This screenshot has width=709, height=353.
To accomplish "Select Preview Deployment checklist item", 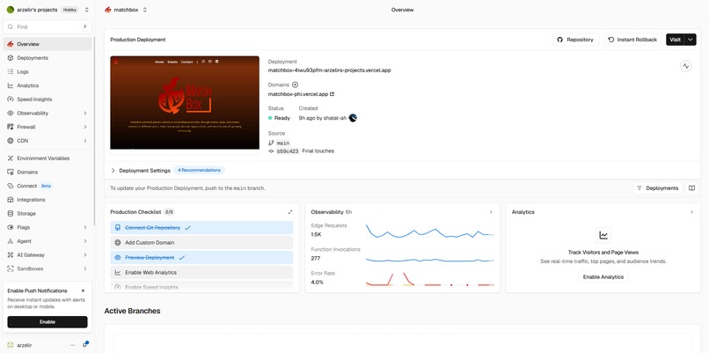I will (x=201, y=258).
